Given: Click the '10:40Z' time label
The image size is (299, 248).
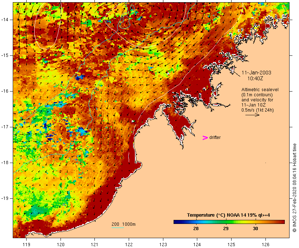Looking at the screenshot, I should tap(255, 78).
